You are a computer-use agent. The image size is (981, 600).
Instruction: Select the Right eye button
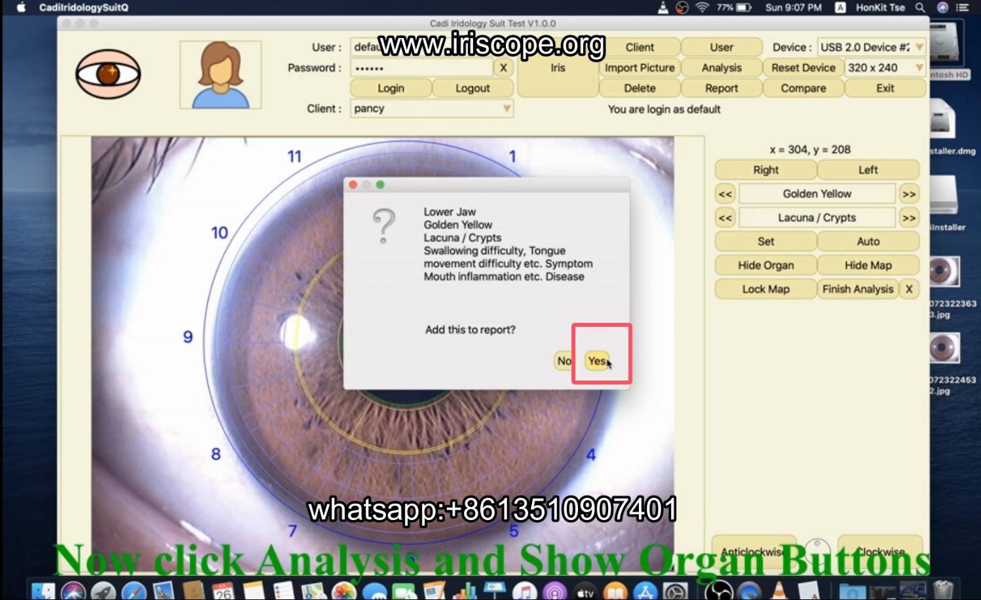click(x=765, y=170)
